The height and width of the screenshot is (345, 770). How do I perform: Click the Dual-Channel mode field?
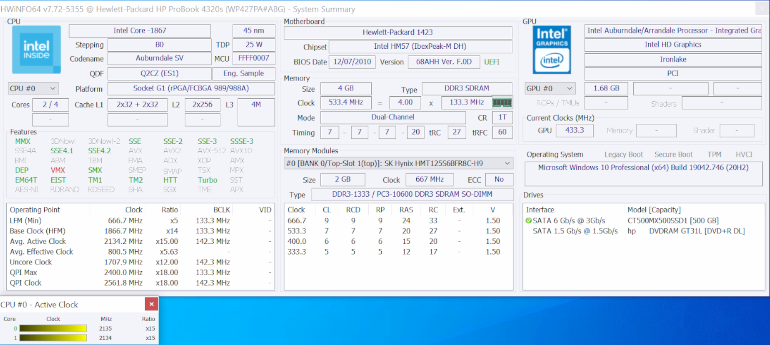click(393, 117)
